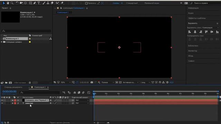Screen dimensions: 221x124
Task: Click the help search field
Action: click(205, 3)
